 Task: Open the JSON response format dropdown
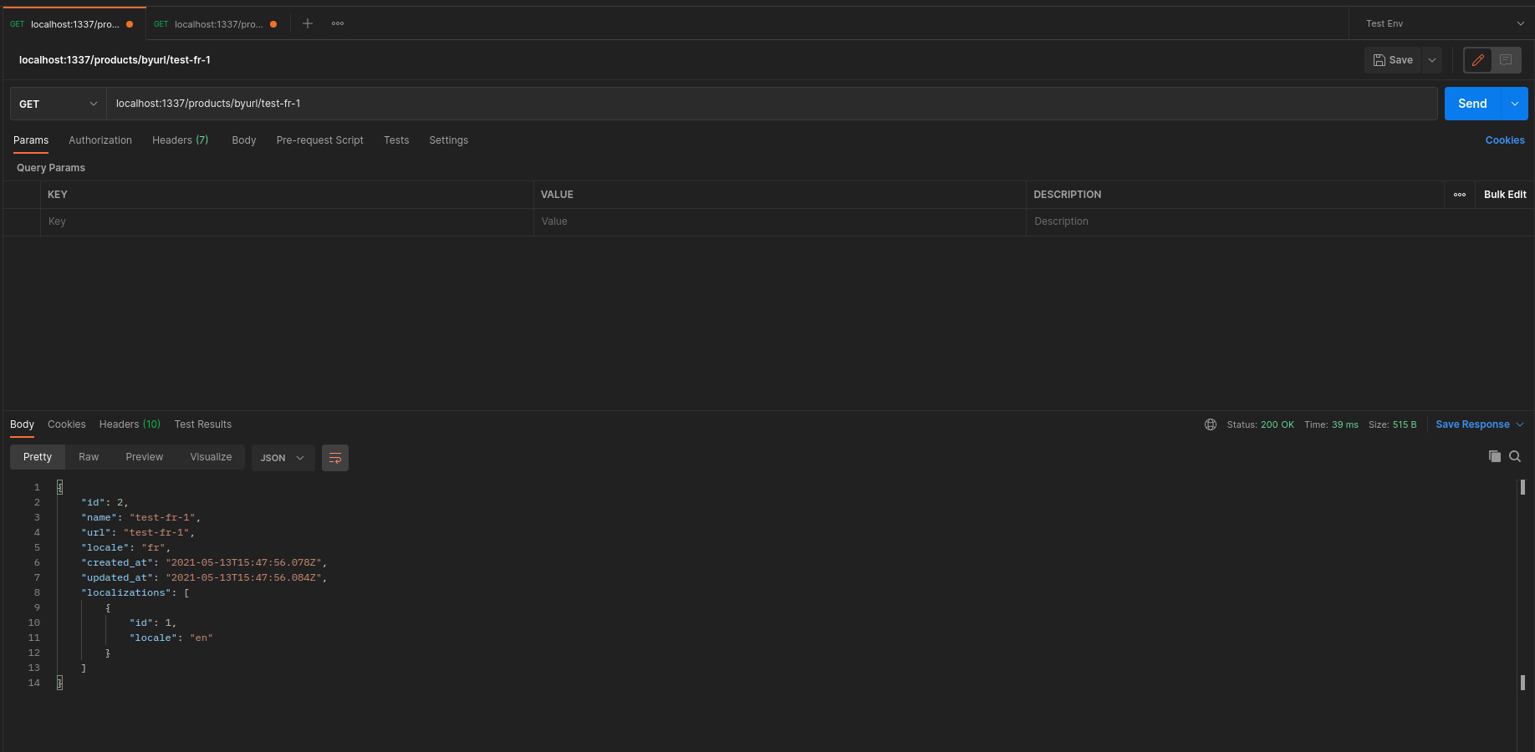click(283, 458)
